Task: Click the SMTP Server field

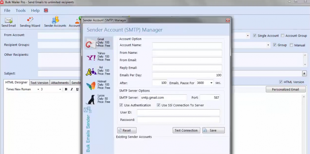Action: 163,97
